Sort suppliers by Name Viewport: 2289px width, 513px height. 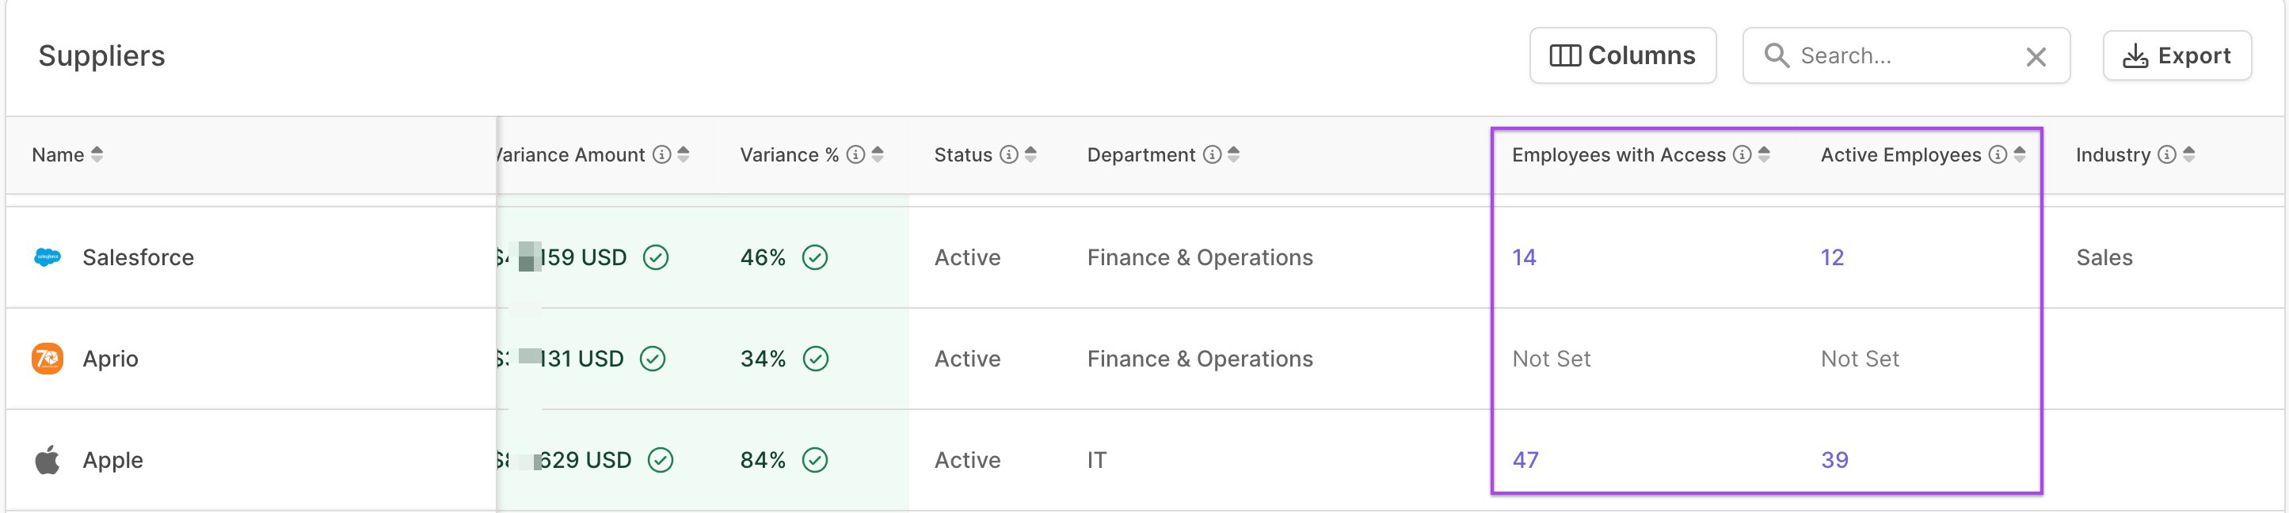97,154
